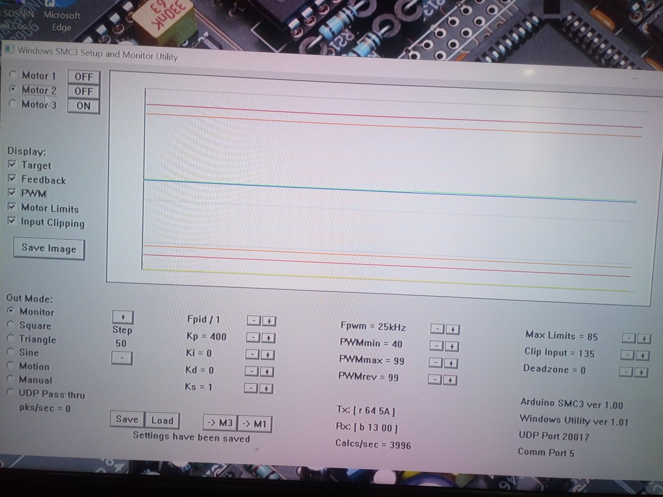Toggle Motor 2 OFF button
The image size is (663, 497).
point(84,92)
